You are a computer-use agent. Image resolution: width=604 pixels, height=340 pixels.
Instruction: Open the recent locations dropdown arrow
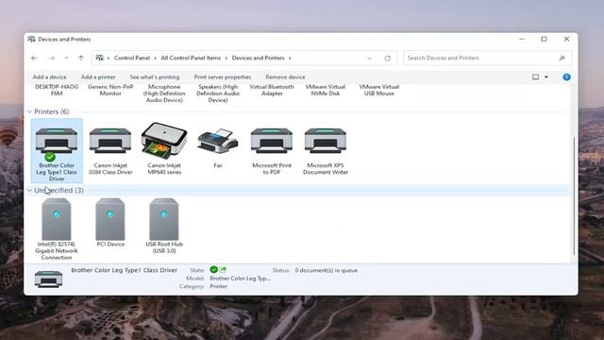66,59
